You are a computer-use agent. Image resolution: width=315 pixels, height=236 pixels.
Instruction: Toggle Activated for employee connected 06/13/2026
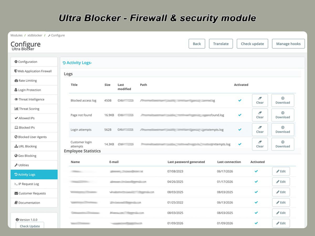(256, 202)
